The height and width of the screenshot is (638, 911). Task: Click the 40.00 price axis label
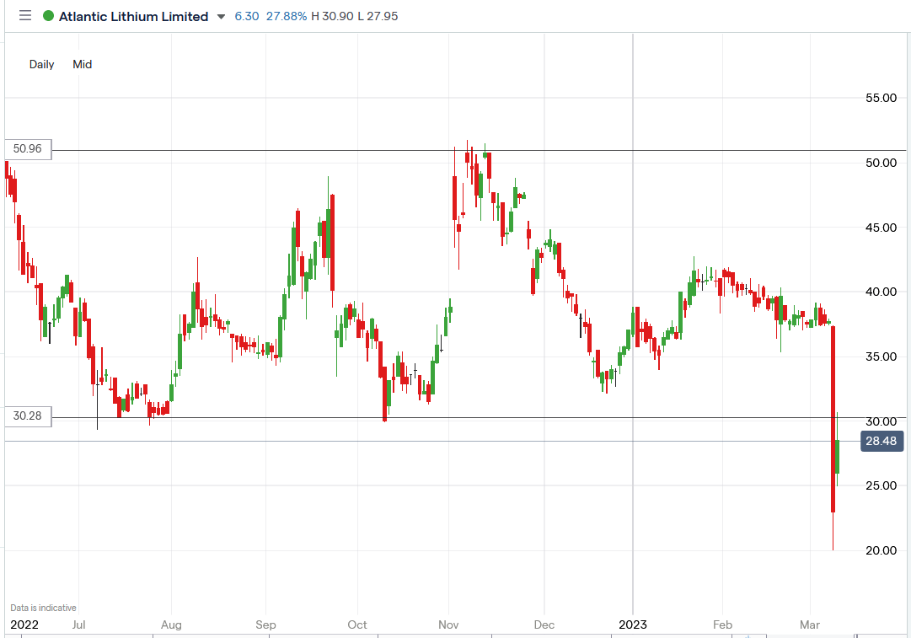tap(881, 292)
